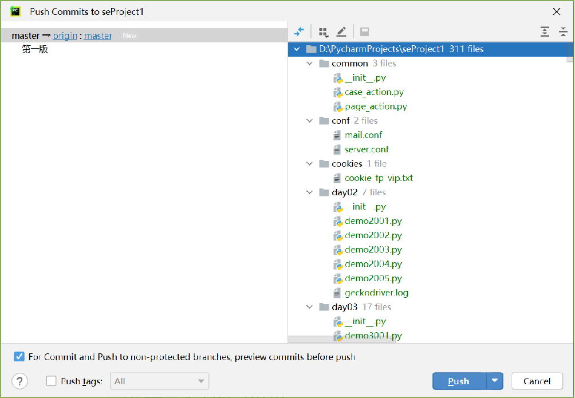Select the 第一版 commit entry

pos(35,49)
